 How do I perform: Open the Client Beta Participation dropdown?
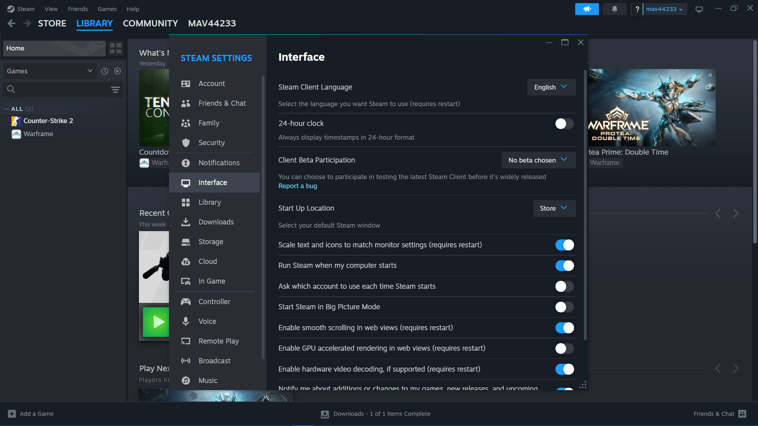point(538,160)
